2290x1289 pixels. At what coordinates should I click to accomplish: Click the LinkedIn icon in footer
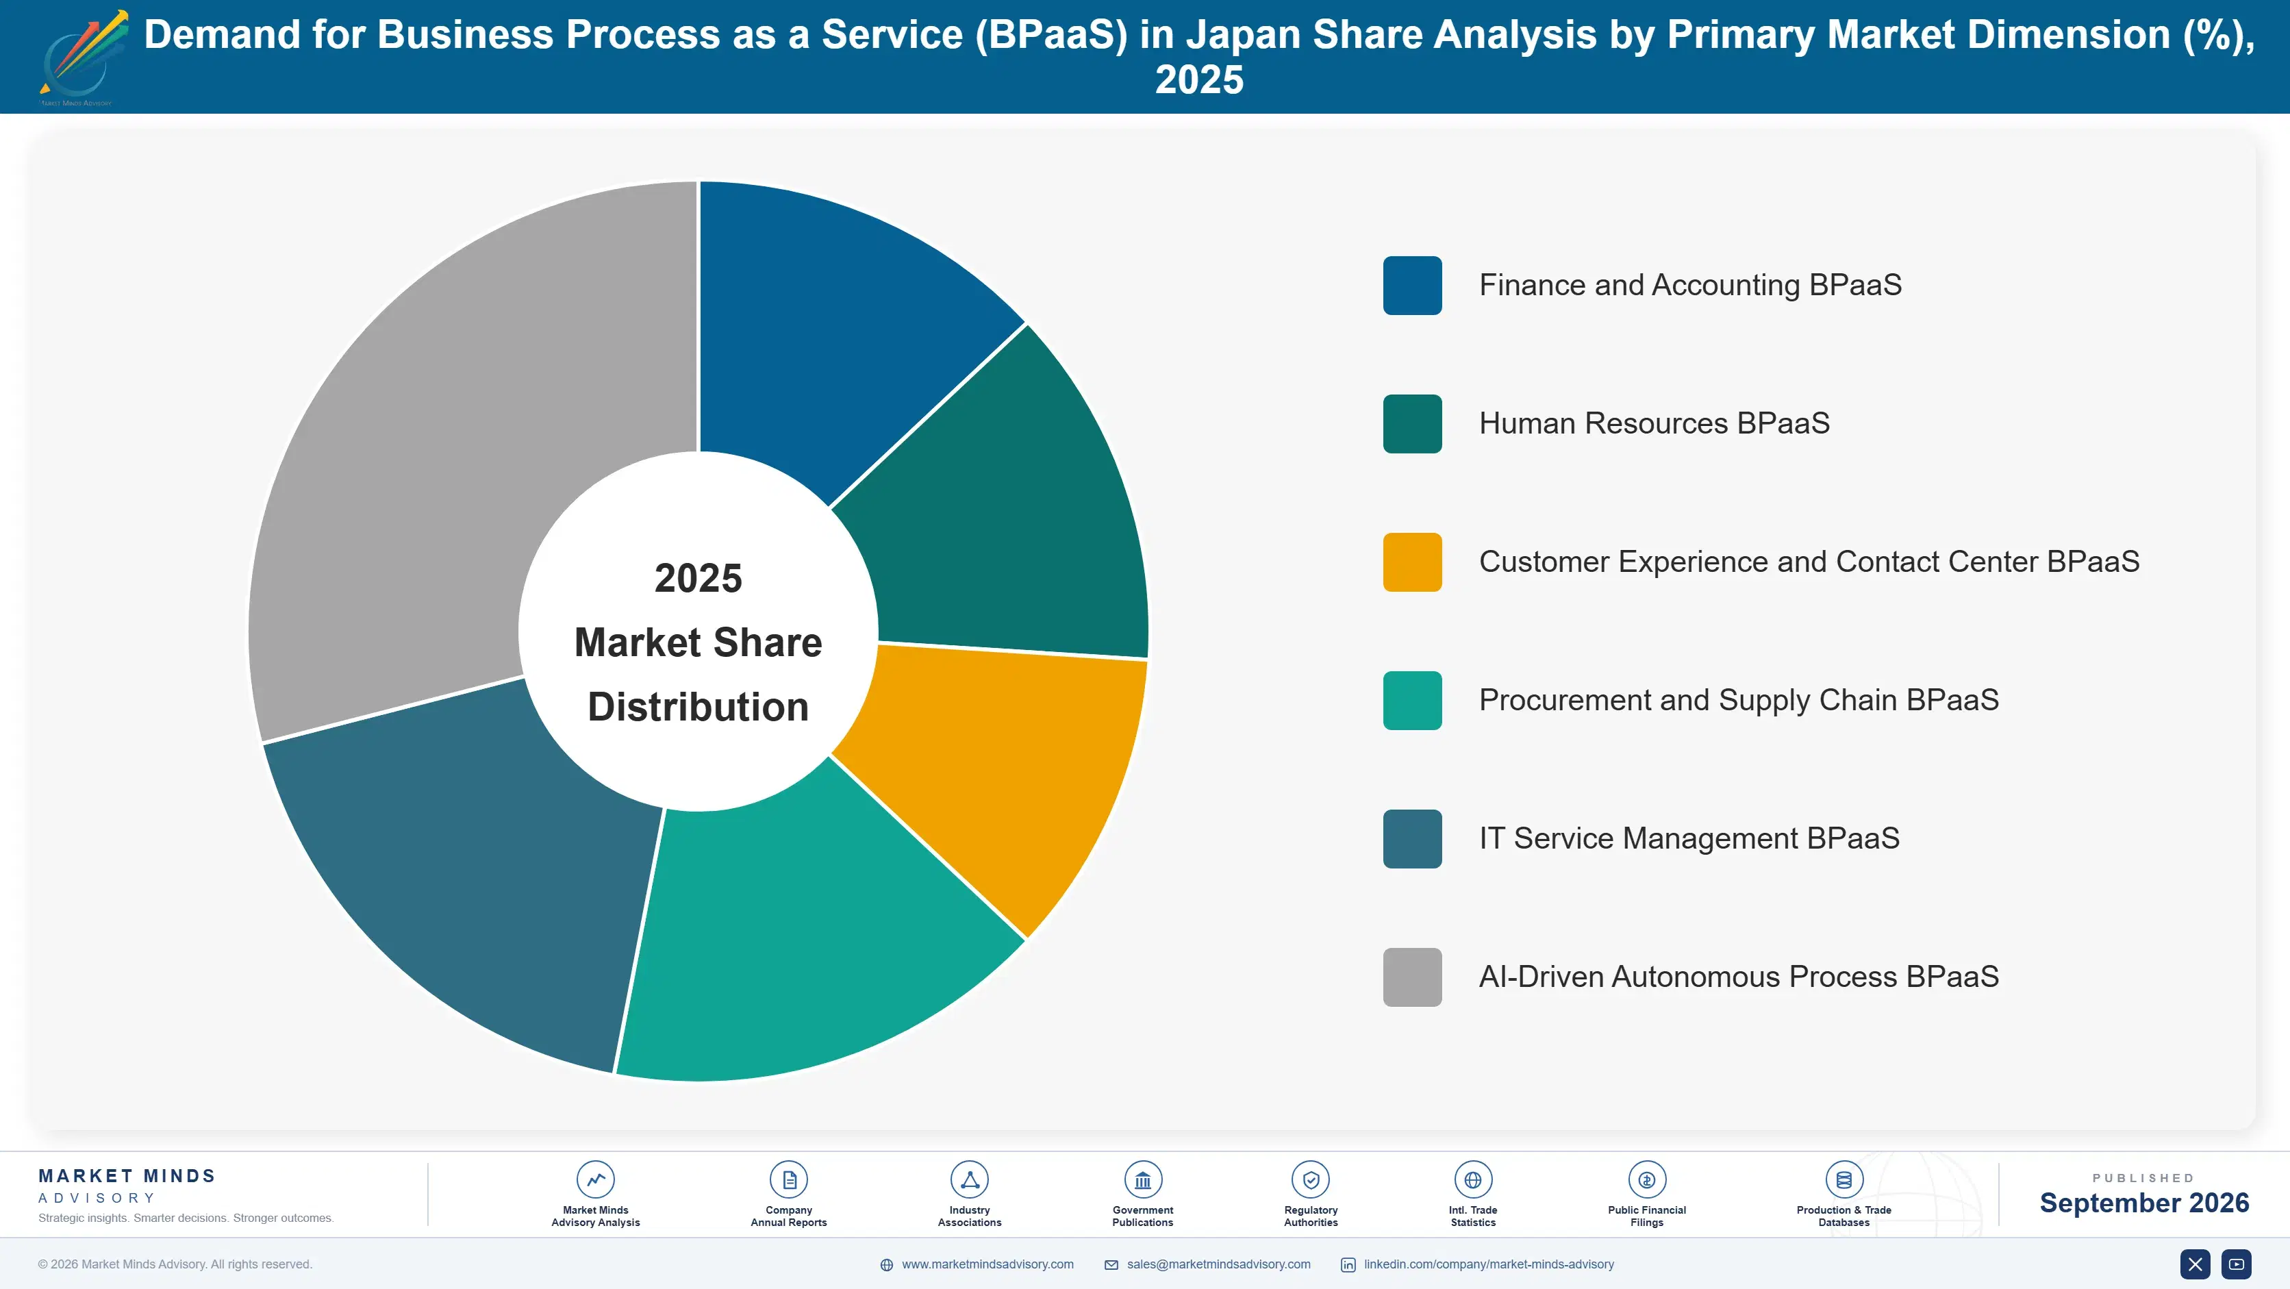(x=1348, y=1265)
